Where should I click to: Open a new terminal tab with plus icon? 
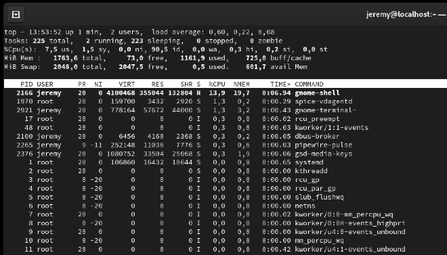[16, 14]
